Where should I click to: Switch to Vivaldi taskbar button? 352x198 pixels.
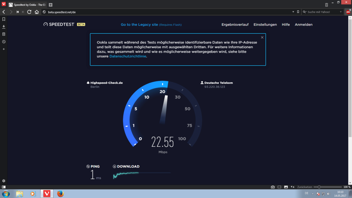pos(47,194)
